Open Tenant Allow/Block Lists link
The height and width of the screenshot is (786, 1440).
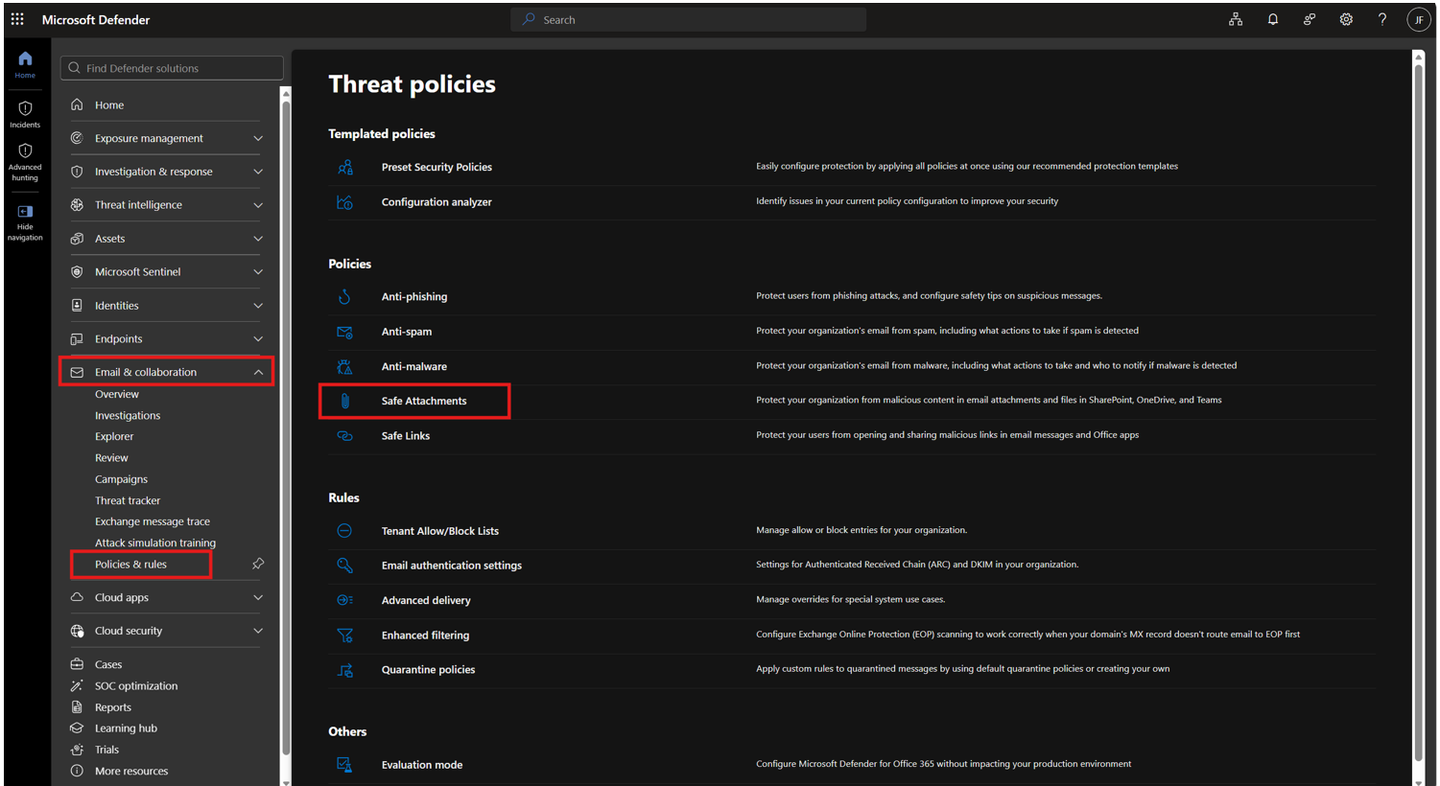440,531
